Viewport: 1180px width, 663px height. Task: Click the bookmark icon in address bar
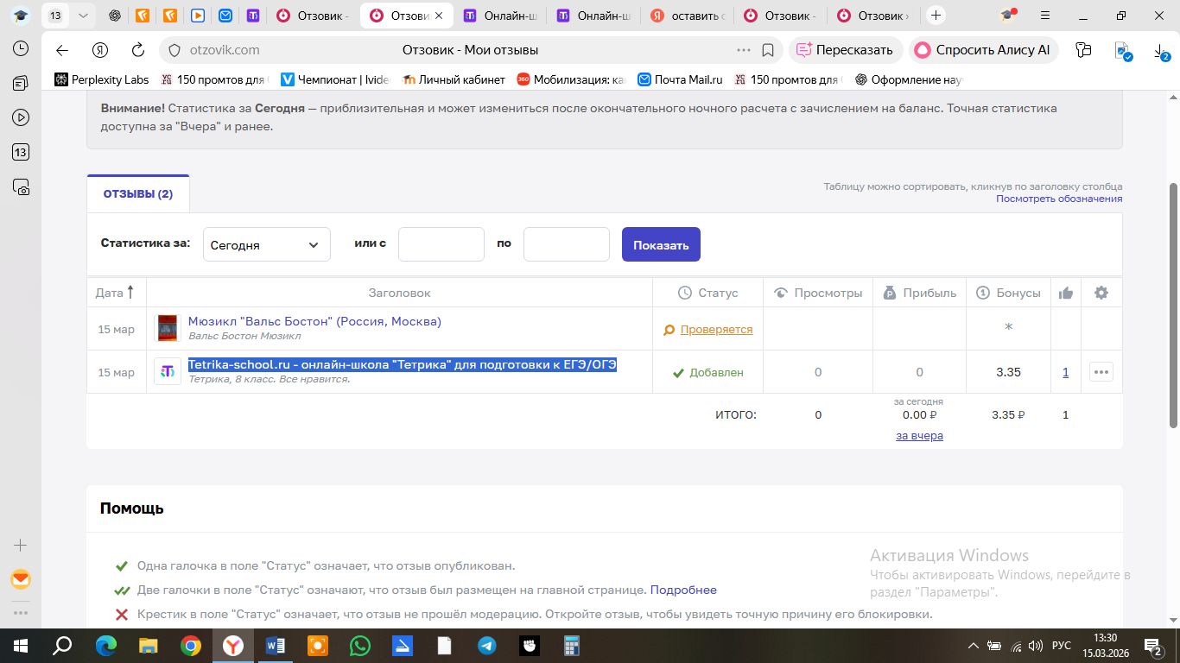point(768,50)
